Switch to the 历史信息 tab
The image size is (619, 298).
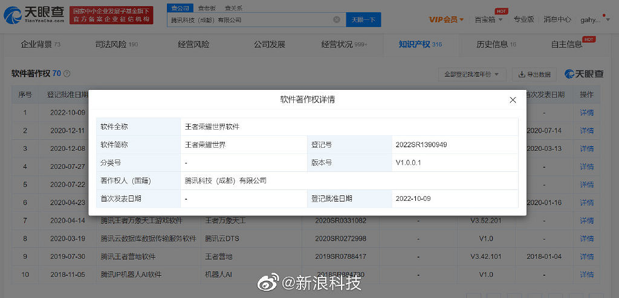[496, 45]
